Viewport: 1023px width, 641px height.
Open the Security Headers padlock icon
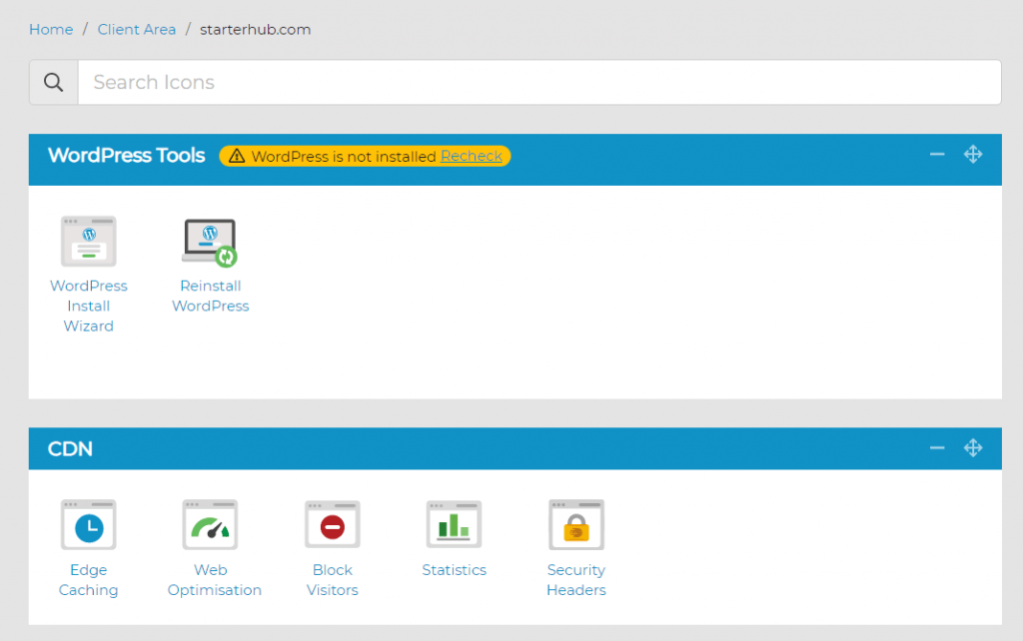click(576, 525)
